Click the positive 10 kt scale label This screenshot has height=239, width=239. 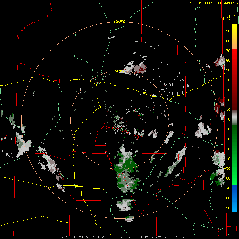click(228, 110)
